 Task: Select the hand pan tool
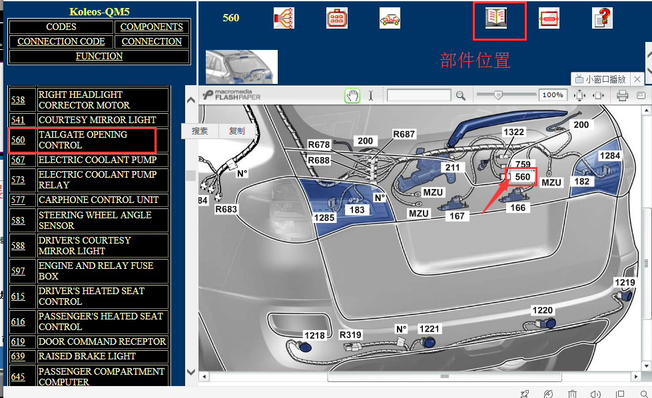click(x=352, y=96)
